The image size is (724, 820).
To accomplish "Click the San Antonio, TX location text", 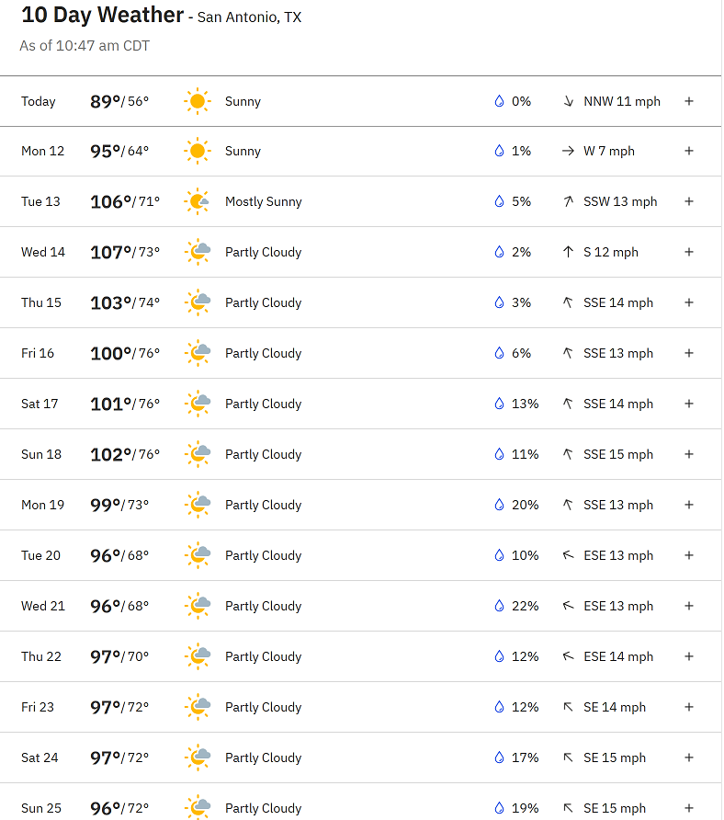I will 249,17.
